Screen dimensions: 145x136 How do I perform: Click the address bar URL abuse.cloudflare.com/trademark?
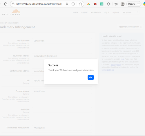click(39, 4)
